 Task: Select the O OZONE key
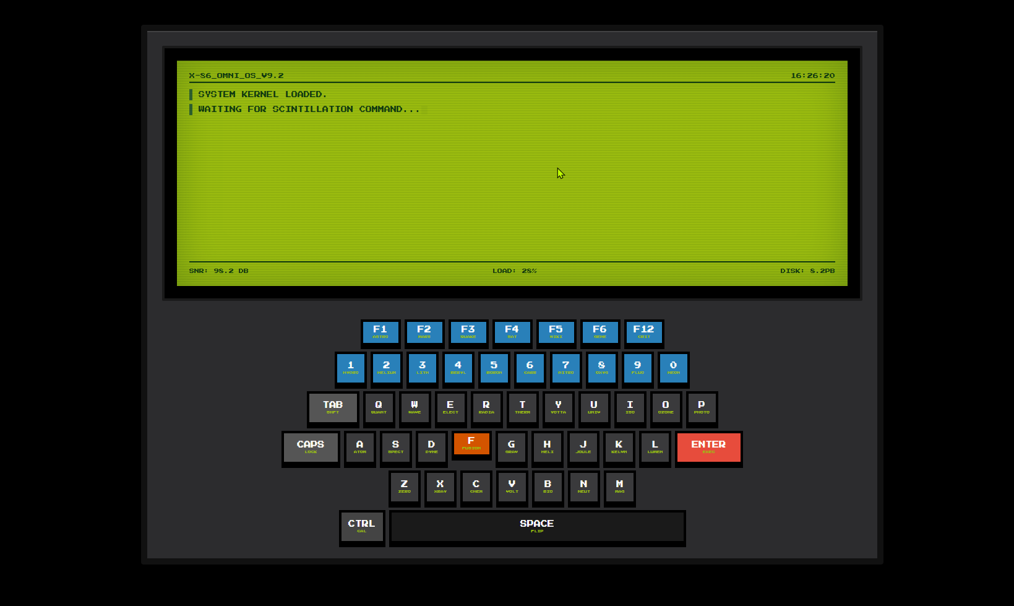pos(666,409)
